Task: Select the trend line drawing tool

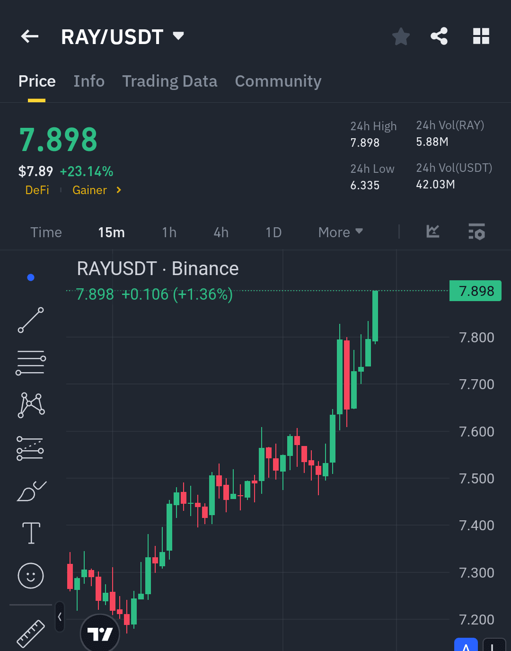Action: (31, 320)
